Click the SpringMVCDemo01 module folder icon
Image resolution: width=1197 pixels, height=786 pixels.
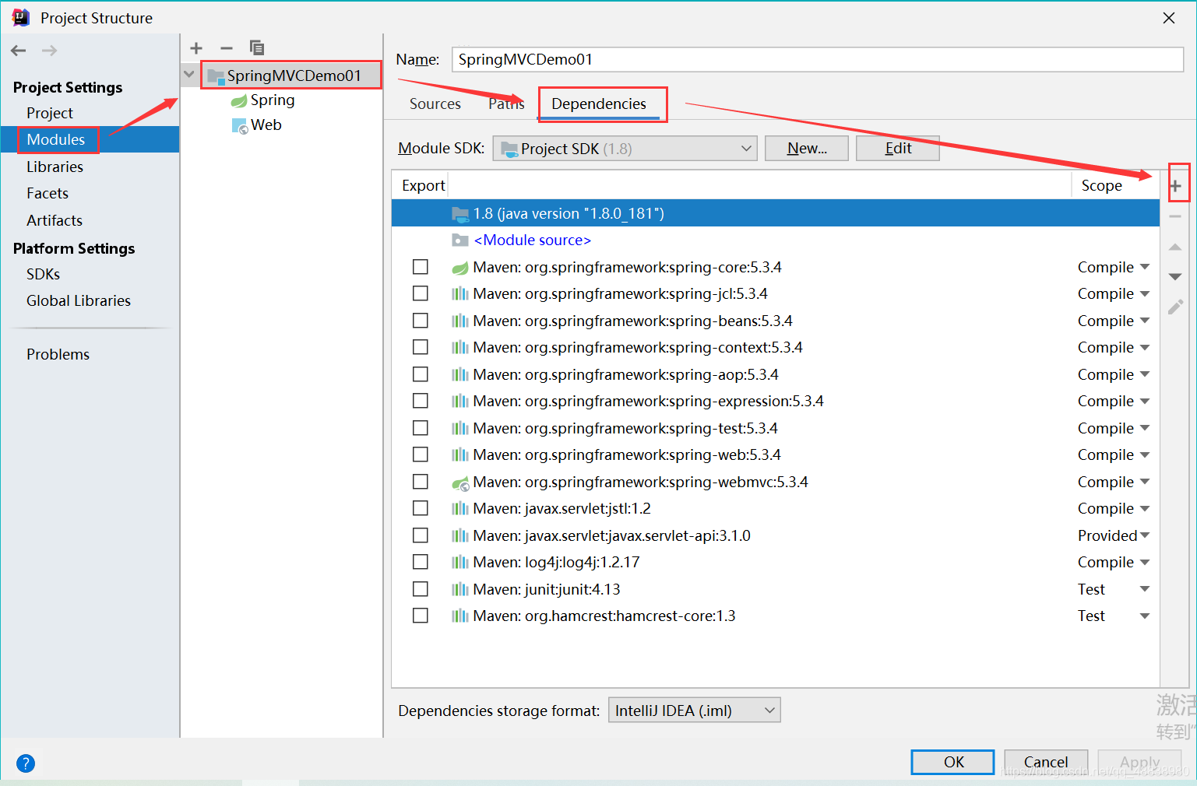click(x=216, y=75)
